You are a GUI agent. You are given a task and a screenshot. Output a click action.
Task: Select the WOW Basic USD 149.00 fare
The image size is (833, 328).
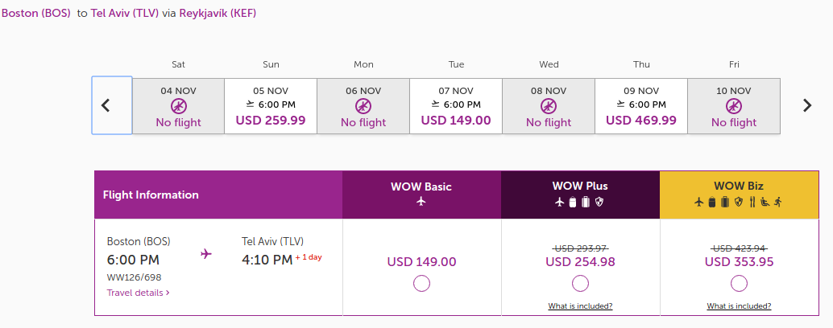pos(421,283)
